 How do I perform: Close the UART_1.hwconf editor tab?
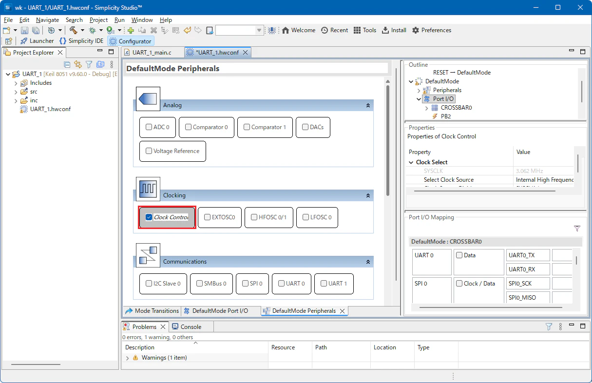coord(246,52)
